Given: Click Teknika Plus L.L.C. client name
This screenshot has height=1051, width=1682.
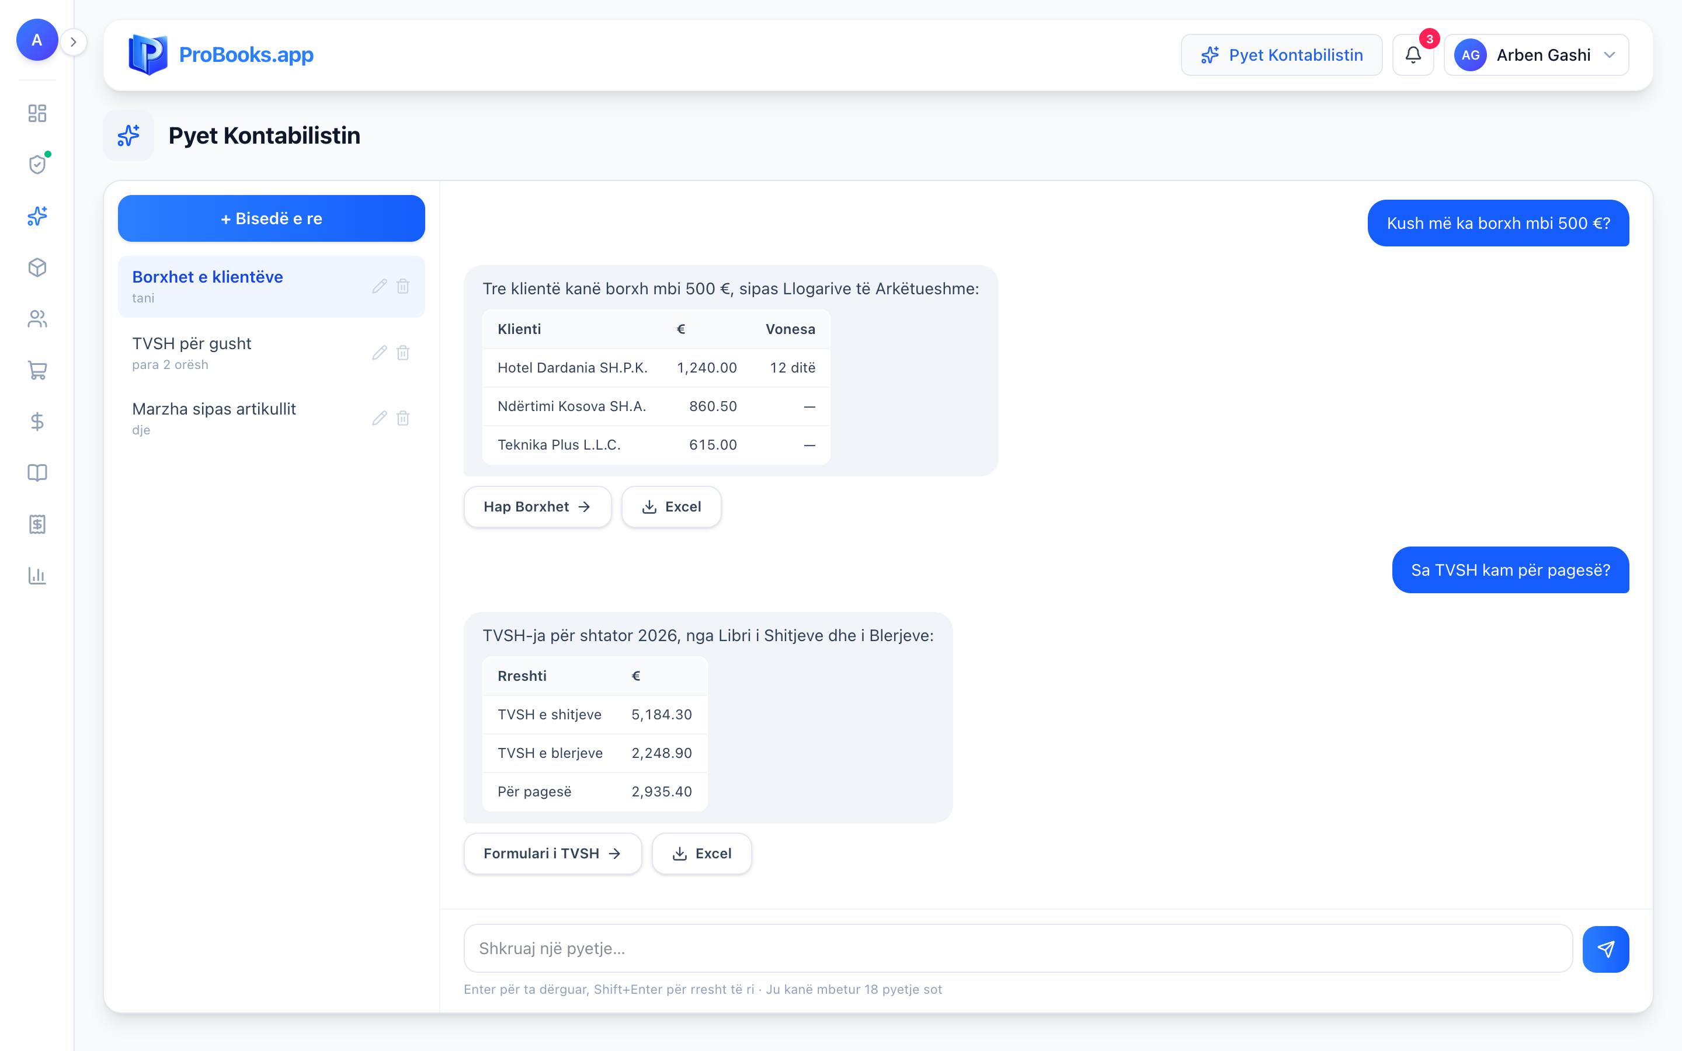Looking at the screenshot, I should click(x=559, y=445).
